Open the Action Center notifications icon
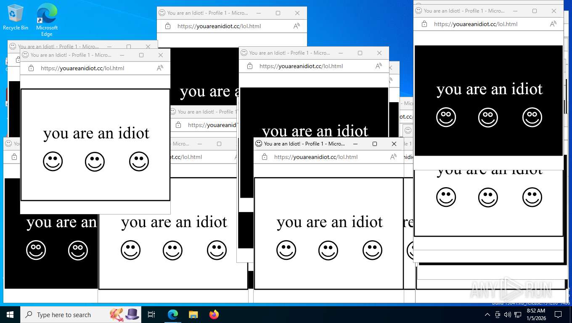The height and width of the screenshot is (323, 572). [558, 315]
